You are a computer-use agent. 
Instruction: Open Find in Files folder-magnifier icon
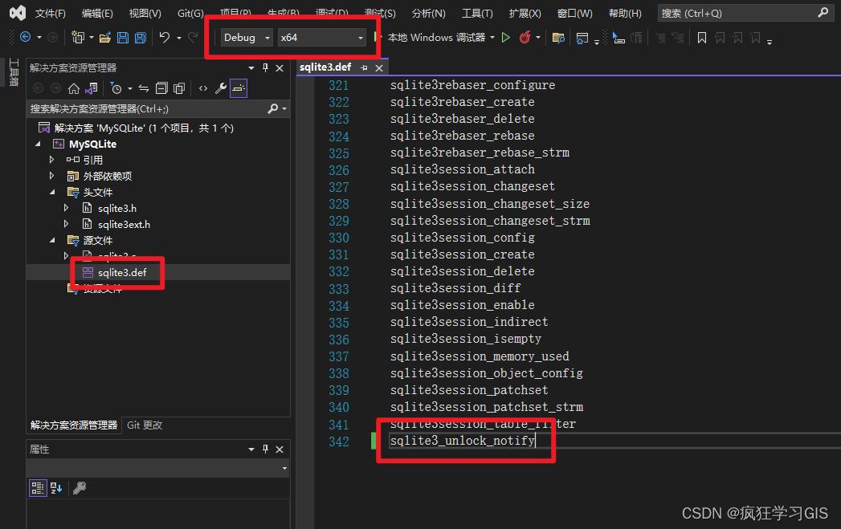coord(558,38)
